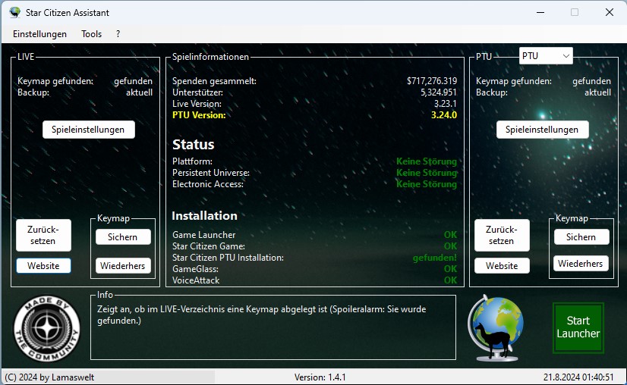Open Spieleinstellungen in the PTU panel
This screenshot has width=627, height=385.
pos(542,130)
